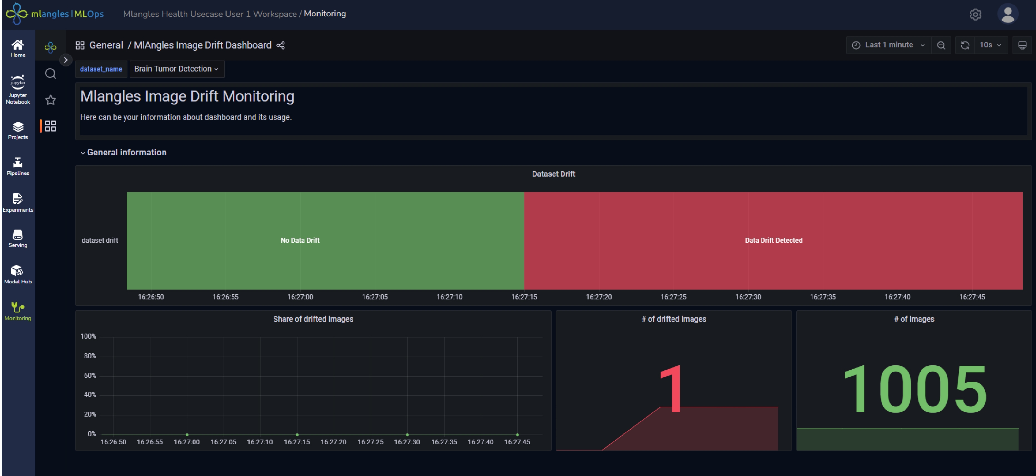
Task: Click the 100% y-axis label
Action: click(x=88, y=336)
